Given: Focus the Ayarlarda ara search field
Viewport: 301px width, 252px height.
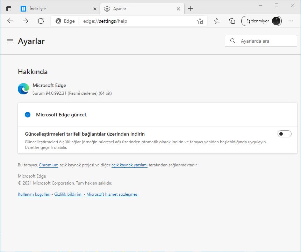Looking at the screenshot, I should [x=261, y=41].
